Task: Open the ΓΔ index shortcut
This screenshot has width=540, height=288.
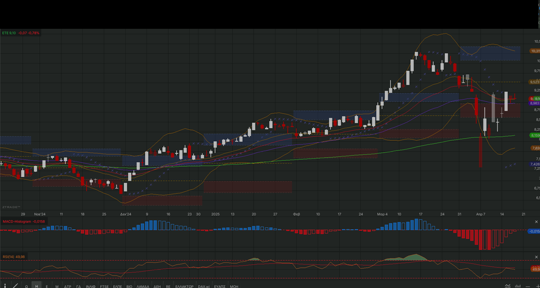Action: pos(78,286)
